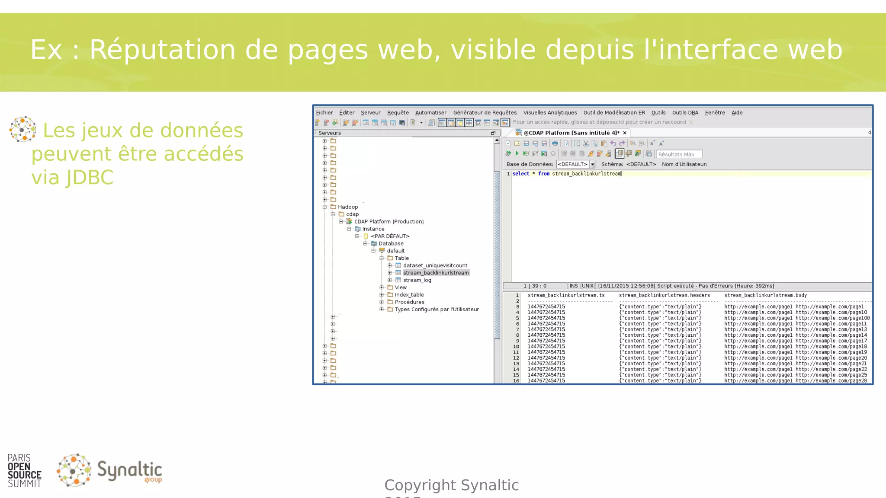This screenshot has width=886, height=498.
Task: Select stream_backlinkurlstream table in tree
Action: [x=436, y=273]
